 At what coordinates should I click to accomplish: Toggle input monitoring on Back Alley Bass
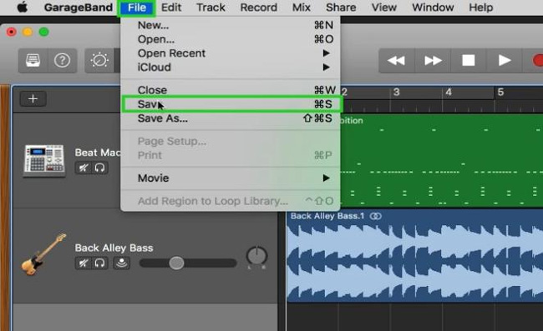[122, 263]
